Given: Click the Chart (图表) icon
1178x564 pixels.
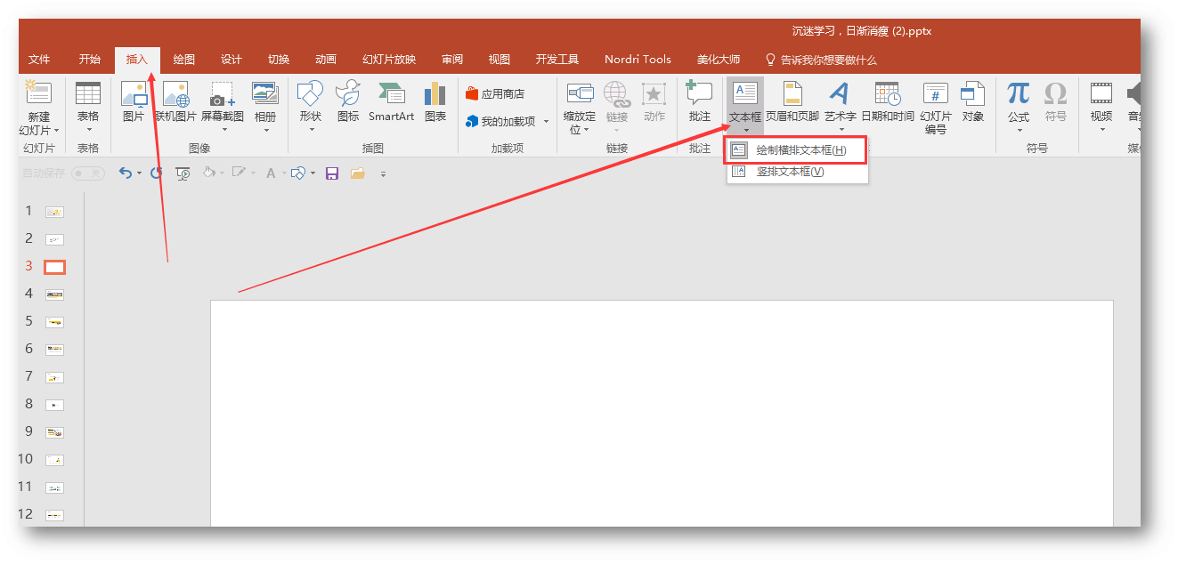Looking at the screenshot, I should (x=435, y=93).
